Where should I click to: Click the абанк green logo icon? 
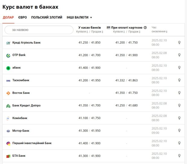click(8, 68)
